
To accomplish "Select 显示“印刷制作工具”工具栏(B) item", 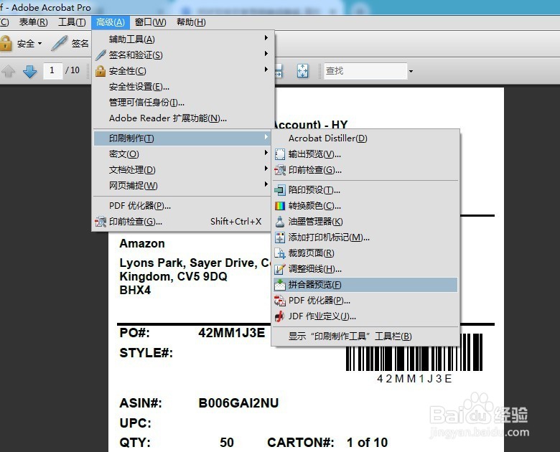I will (x=365, y=336).
